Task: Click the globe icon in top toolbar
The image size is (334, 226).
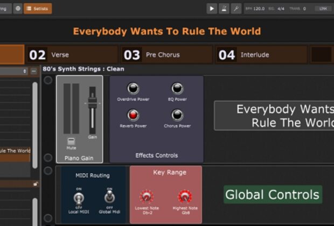Action: click(x=18, y=9)
